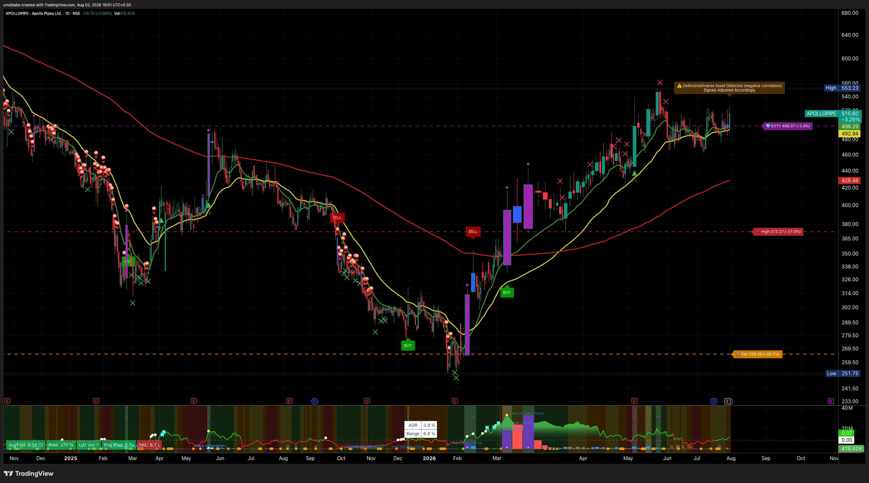Click the target icon in the Fair 265.46 label
The width and height of the screenshot is (869, 483).
(x=738, y=354)
